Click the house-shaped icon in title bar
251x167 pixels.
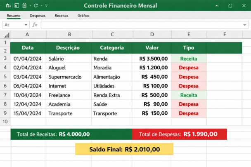point(9,6)
